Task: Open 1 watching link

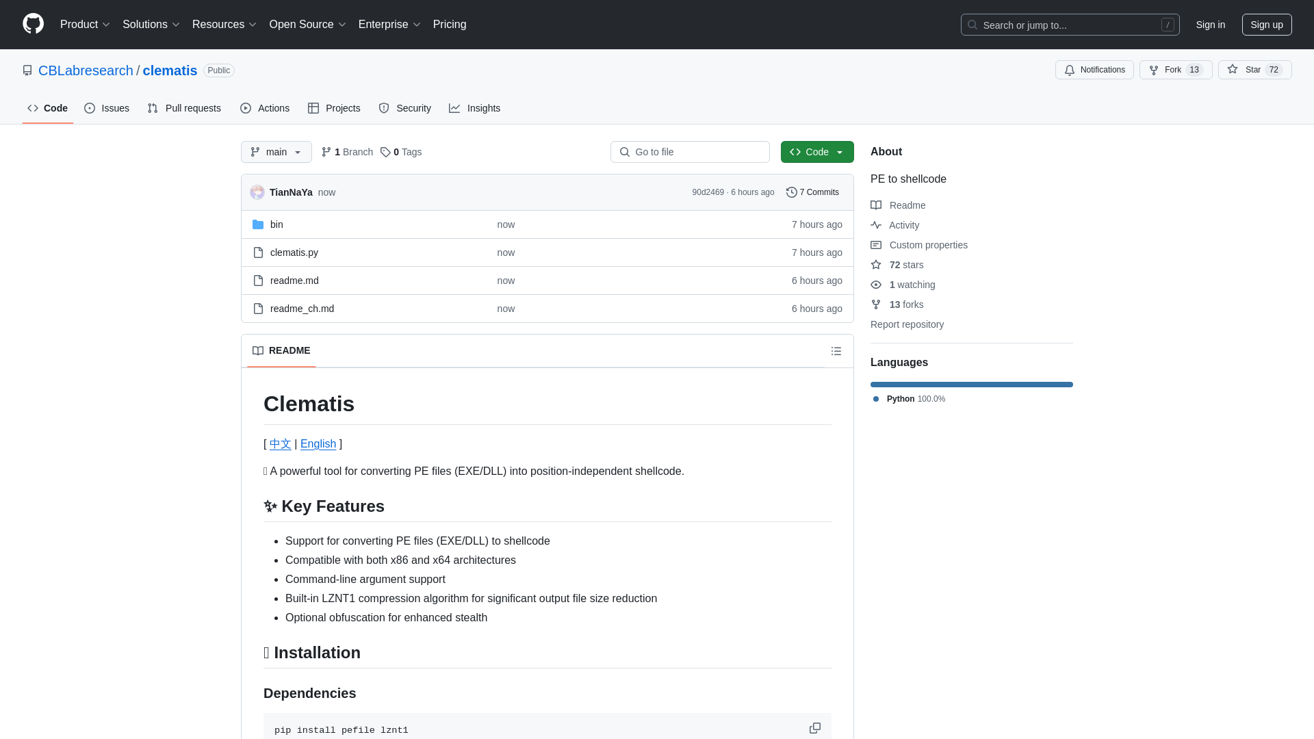Action: pos(903,285)
